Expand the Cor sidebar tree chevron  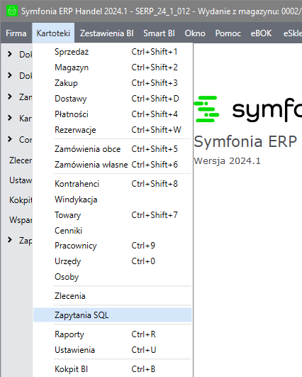tap(10, 139)
